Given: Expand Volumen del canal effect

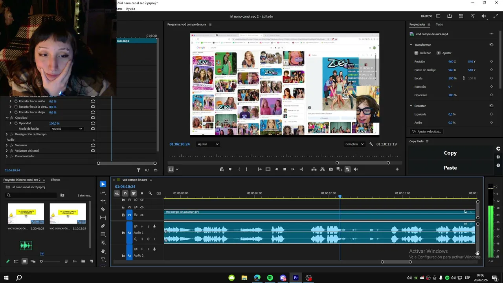Looking at the screenshot, I should click(x=7, y=151).
